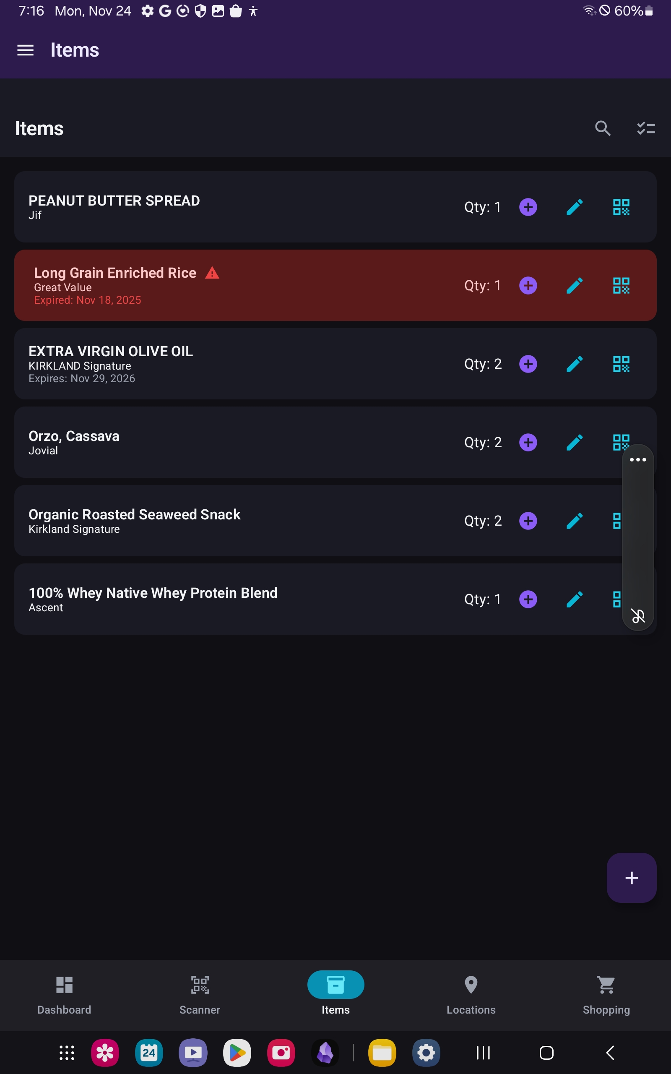Open search in the Items list
Viewport: 671px width, 1074px height.
coord(602,129)
